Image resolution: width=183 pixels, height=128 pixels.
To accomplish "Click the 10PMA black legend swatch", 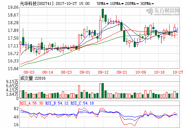I will 122,4.
